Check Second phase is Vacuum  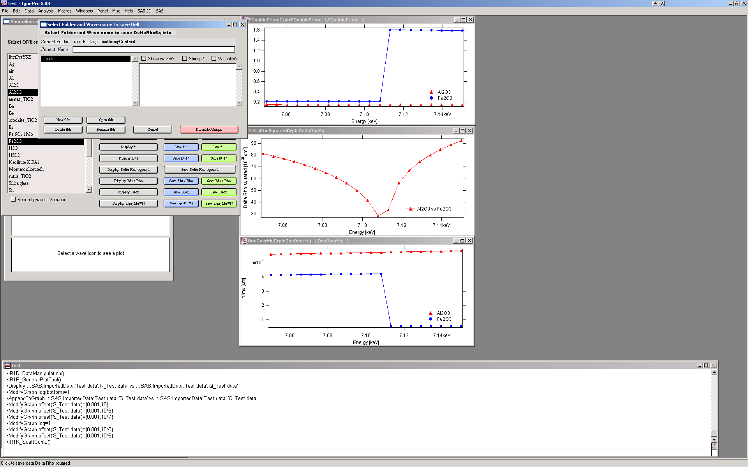pyautogui.click(x=14, y=200)
